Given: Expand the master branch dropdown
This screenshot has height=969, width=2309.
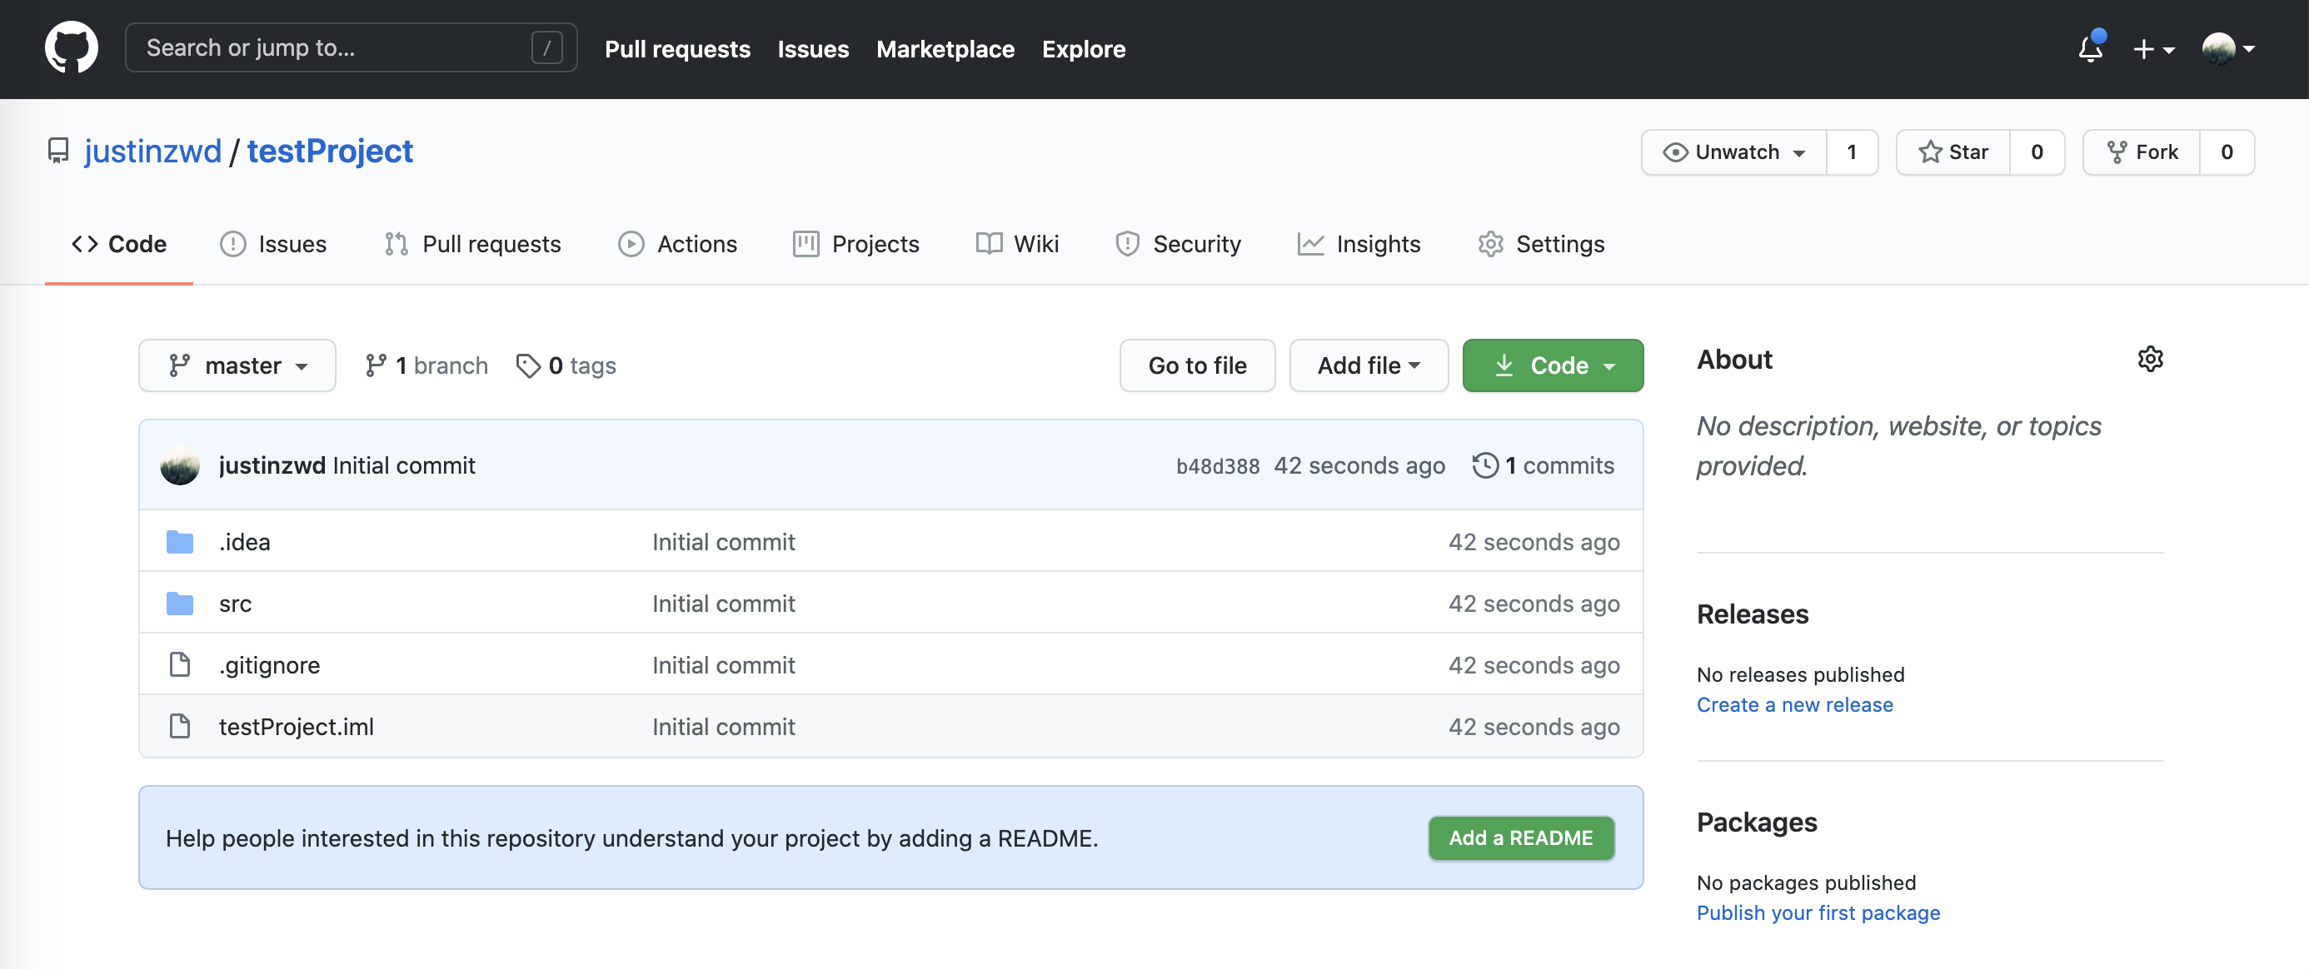Looking at the screenshot, I should pos(237,365).
